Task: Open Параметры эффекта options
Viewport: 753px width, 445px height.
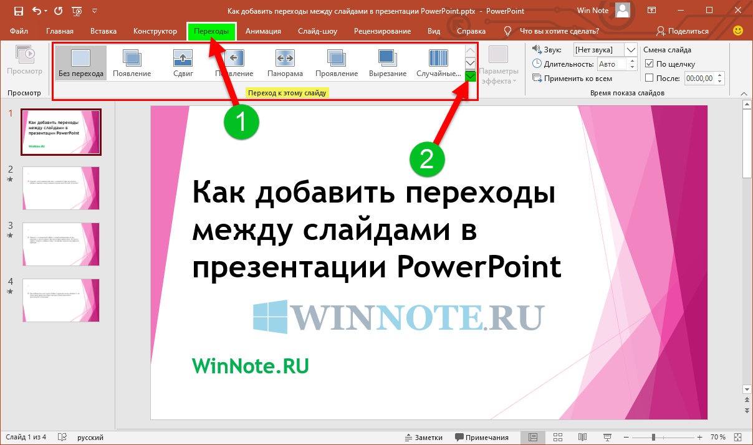Action: 499,65
